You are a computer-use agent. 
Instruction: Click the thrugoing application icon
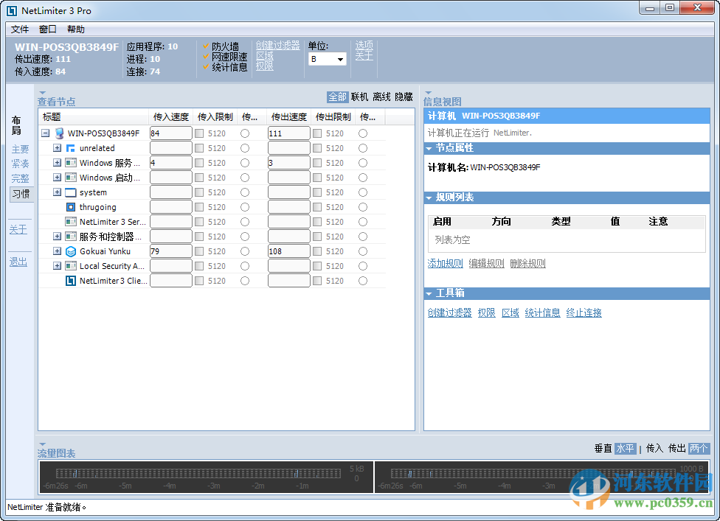(x=71, y=206)
